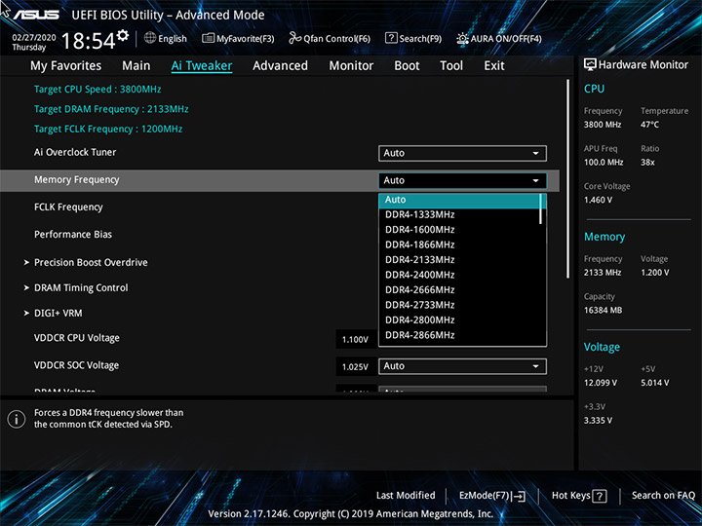
Task: Open the My Favorites tab
Action: tap(66, 66)
